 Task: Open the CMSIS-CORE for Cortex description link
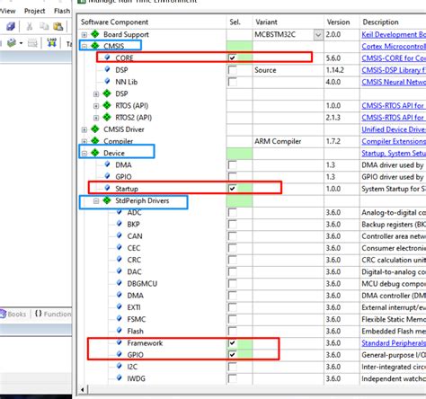coord(394,58)
